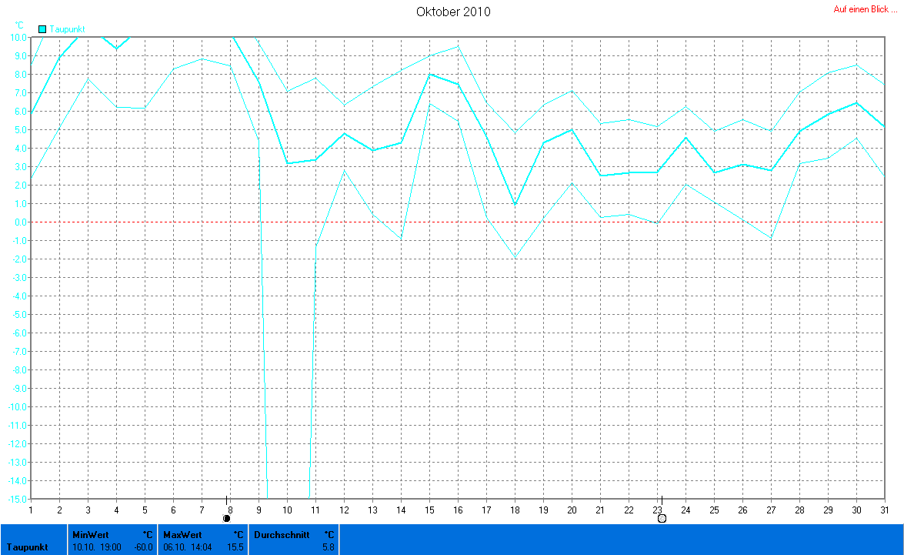904x555 pixels.
Task: Click the minimum value '-60.0'
Action: [143, 547]
